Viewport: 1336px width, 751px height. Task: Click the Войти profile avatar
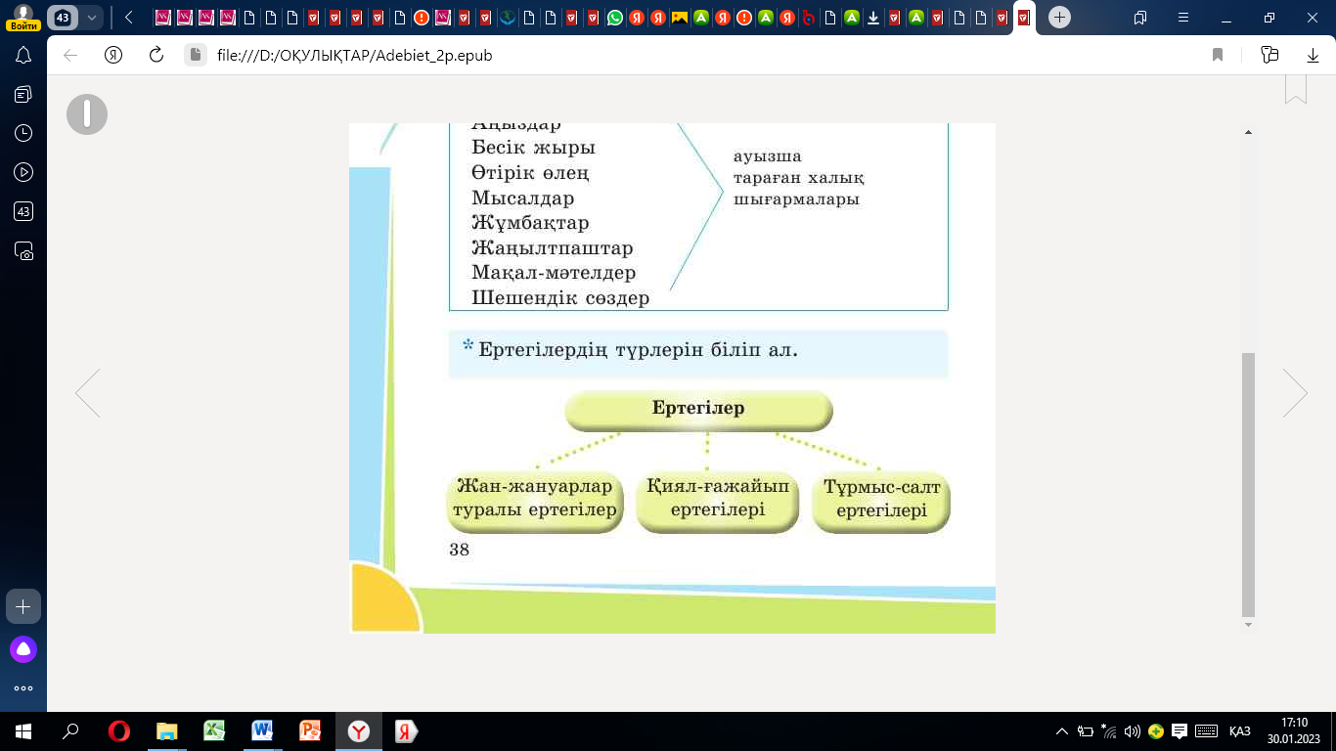pyautogui.click(x=23, y=17)
